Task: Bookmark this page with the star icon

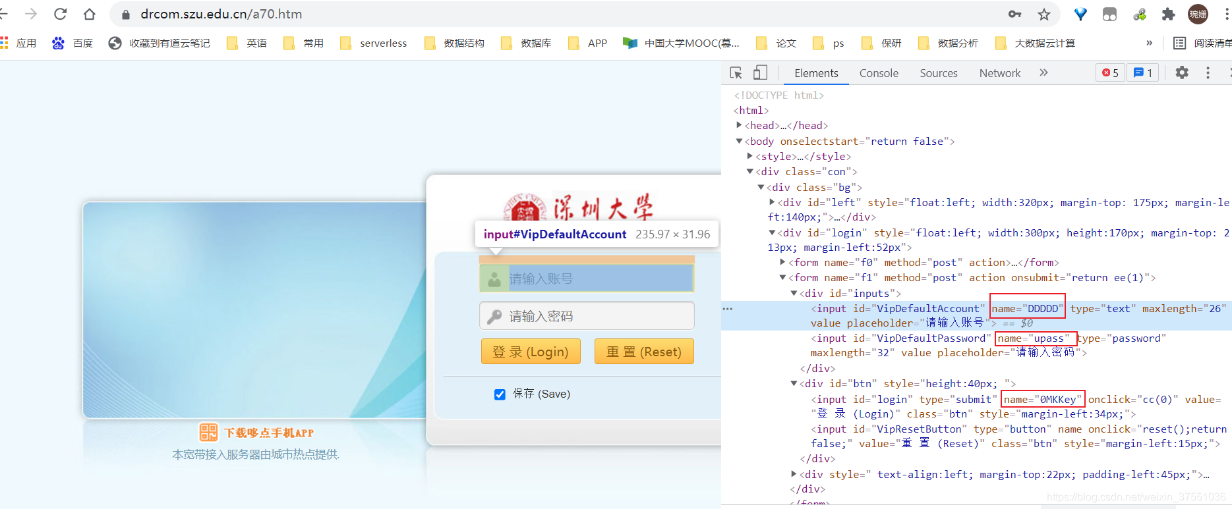Action: click(1044, 14)
